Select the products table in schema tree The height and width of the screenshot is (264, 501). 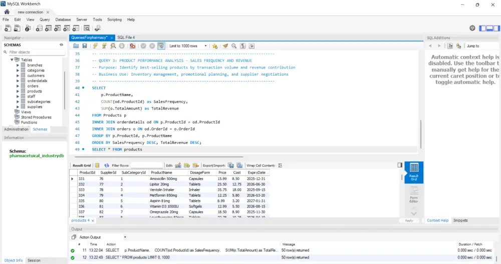(35, 91)
